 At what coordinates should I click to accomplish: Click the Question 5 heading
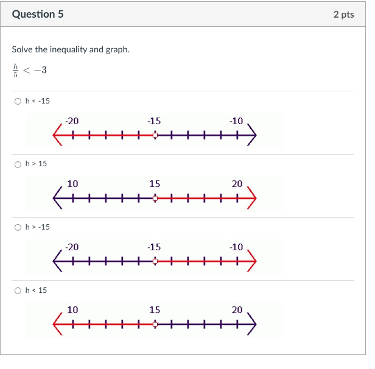point(38,14)
